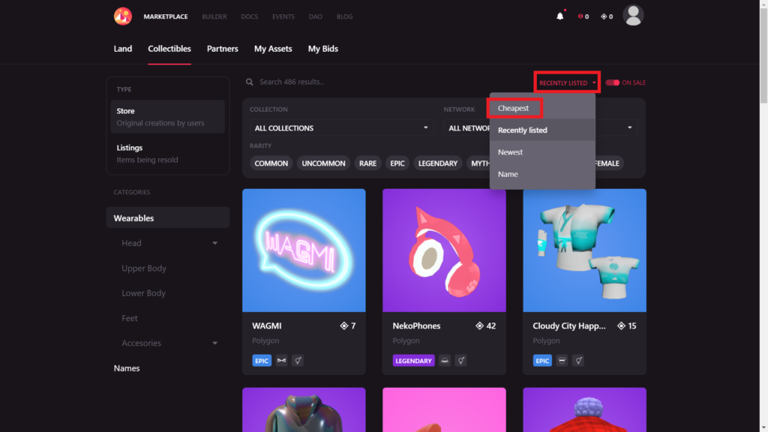Select the Wearables category

(x=167, y=218)
